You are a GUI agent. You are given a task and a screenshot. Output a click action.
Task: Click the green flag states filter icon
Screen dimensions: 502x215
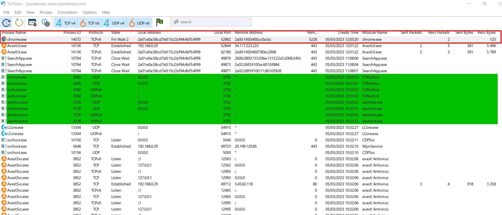tap(159, 23)
